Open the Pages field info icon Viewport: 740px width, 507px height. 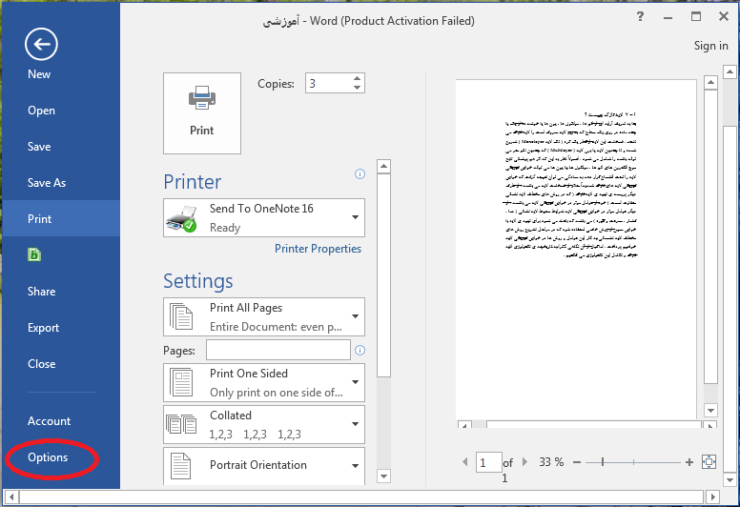(360, 351)
